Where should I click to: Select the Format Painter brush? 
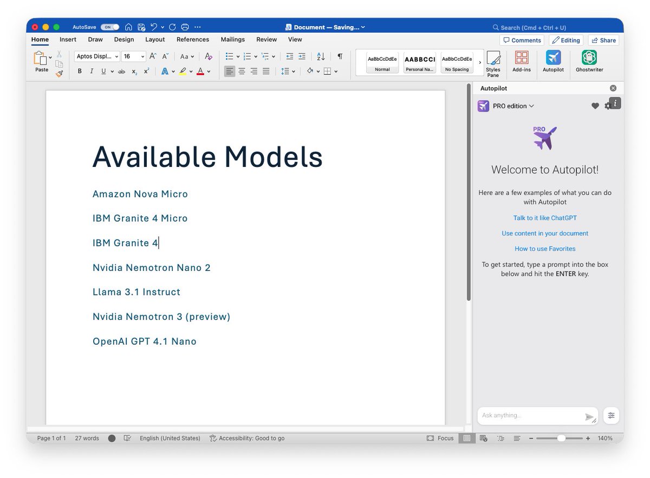pyautogui.click(x=59, y=73)
